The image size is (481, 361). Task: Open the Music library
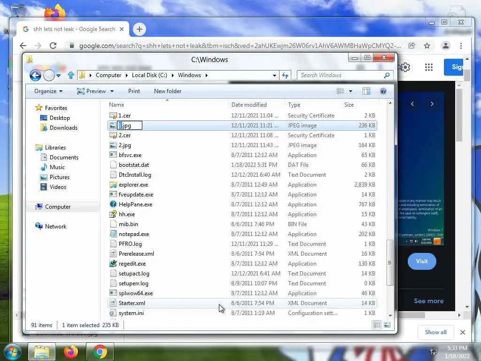pos(53,167)
